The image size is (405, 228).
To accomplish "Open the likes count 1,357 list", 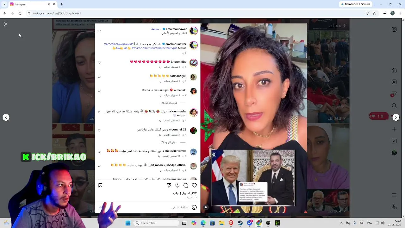I will point(185,193).
